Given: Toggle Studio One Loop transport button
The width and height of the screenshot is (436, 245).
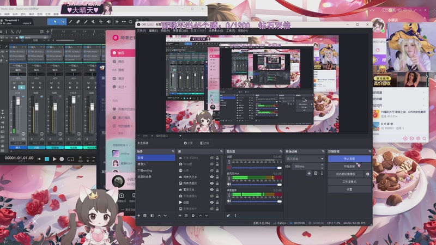Looking at the screenshot, I should 71,159.
